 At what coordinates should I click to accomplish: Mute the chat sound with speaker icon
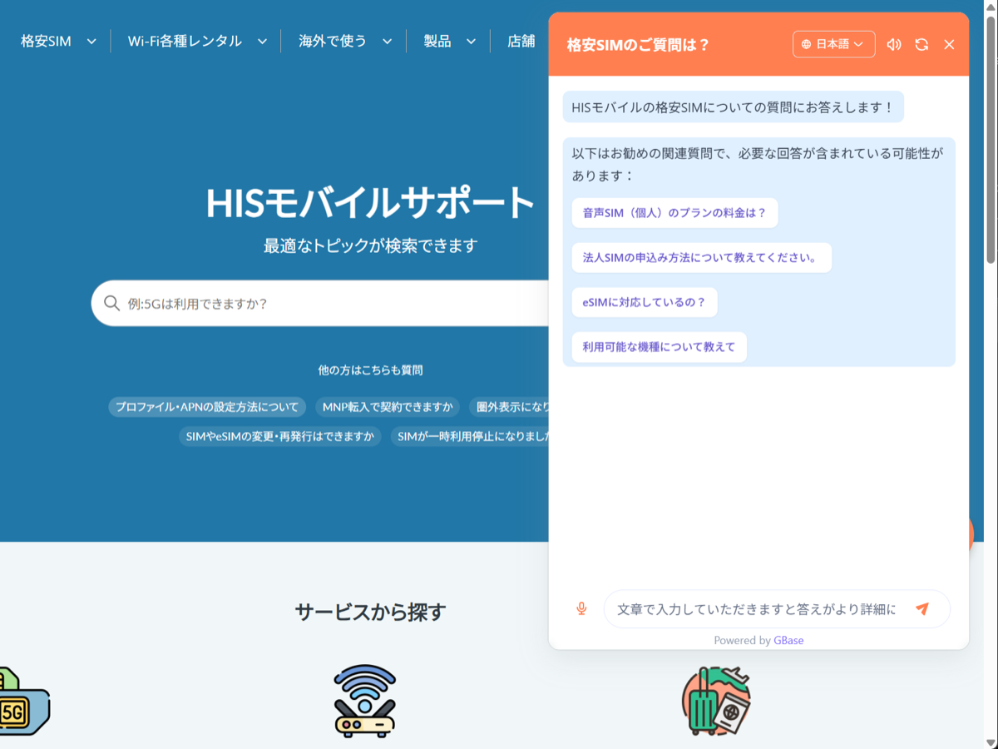click(x=894, y=45)
